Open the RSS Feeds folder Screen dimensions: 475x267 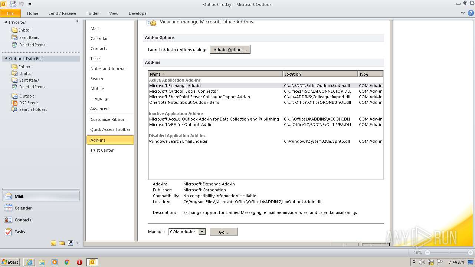click(29, 103)
